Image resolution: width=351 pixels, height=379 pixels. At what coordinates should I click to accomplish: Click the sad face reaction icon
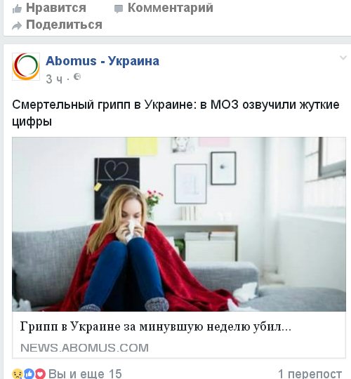point(17,373)
